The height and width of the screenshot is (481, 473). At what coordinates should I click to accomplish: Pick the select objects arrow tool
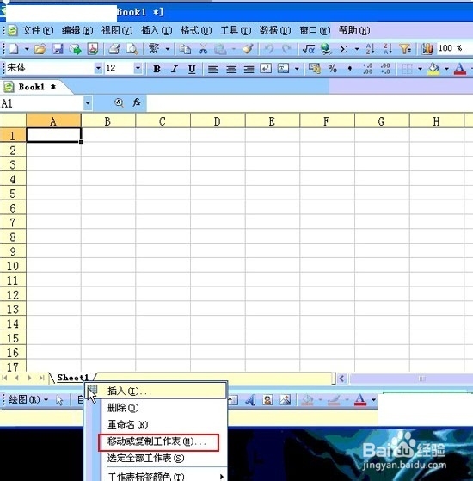pyautogui.click(x=59, y=400)
